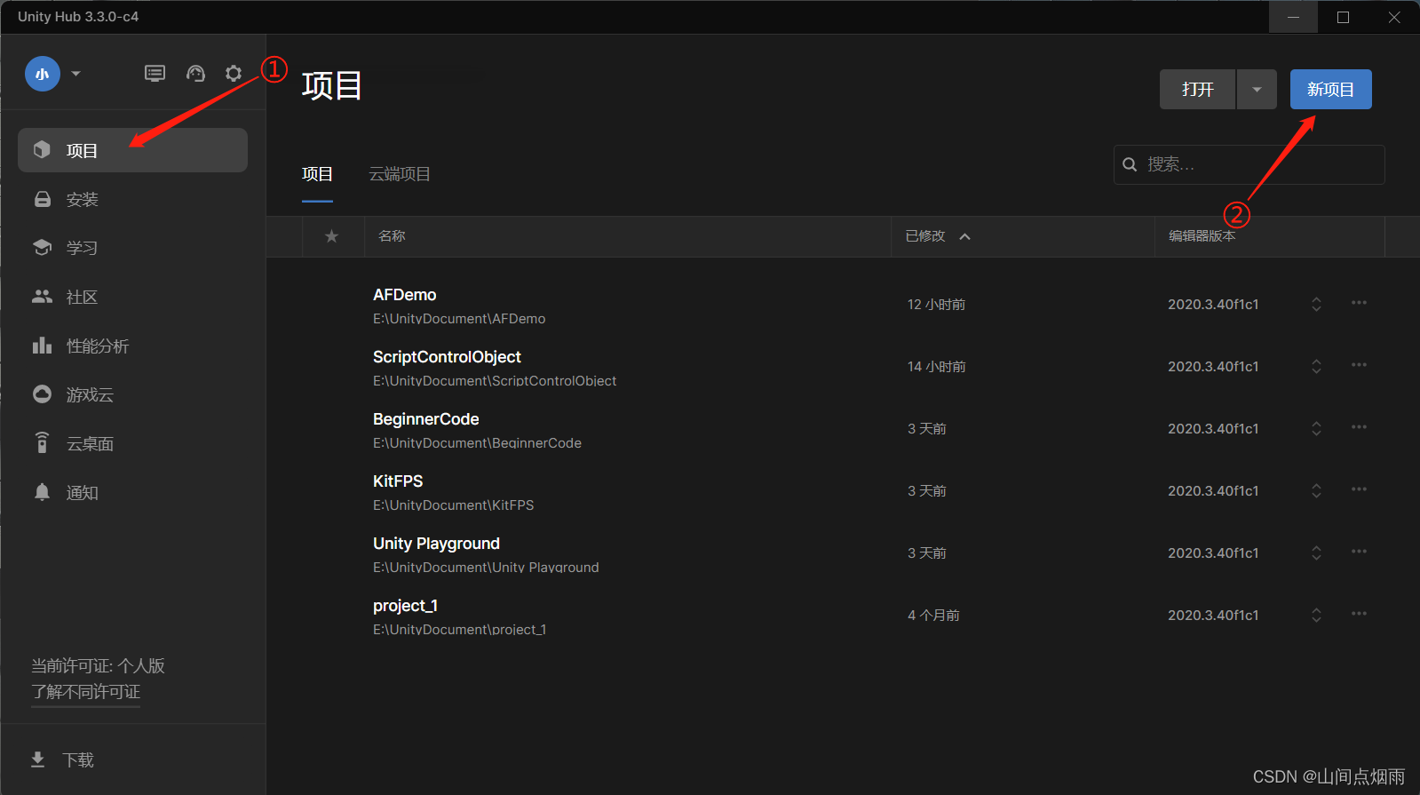Toggle the 已修改 sort arrow

965,236
